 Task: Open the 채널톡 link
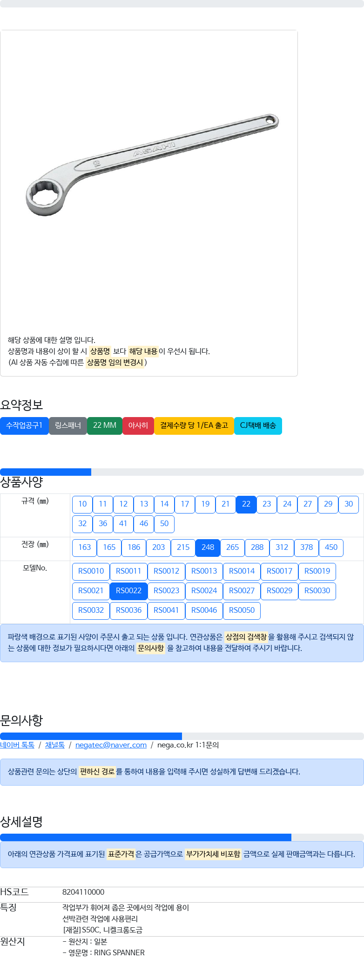(55, 745)
